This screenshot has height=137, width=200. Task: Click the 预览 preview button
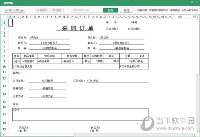click(127, 10)
